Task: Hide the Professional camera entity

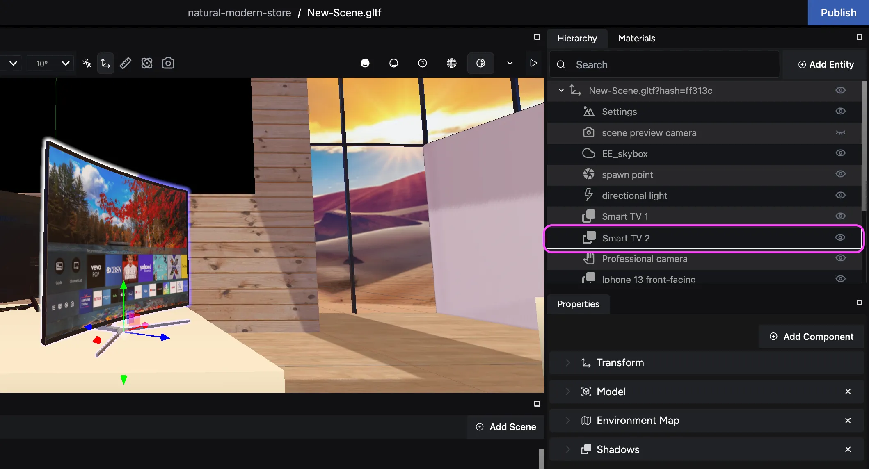Action: pos(840,258)
